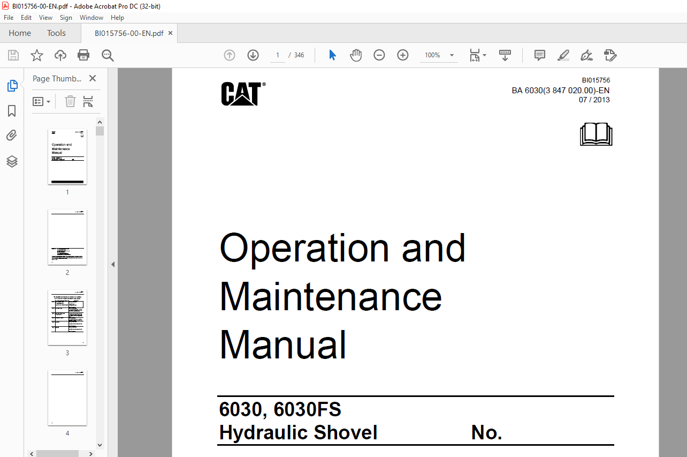The image size is (687, 457).
Task: Open the View menu
Action: 45,18
